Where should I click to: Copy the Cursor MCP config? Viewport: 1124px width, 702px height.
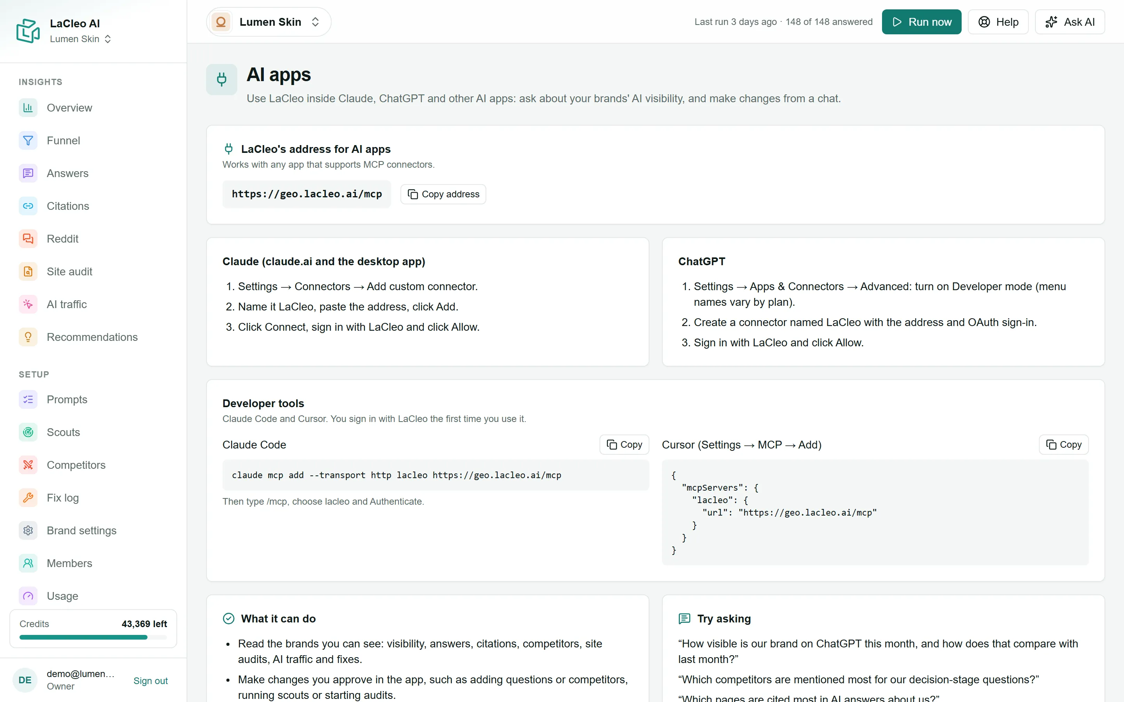coord(1064,444)
